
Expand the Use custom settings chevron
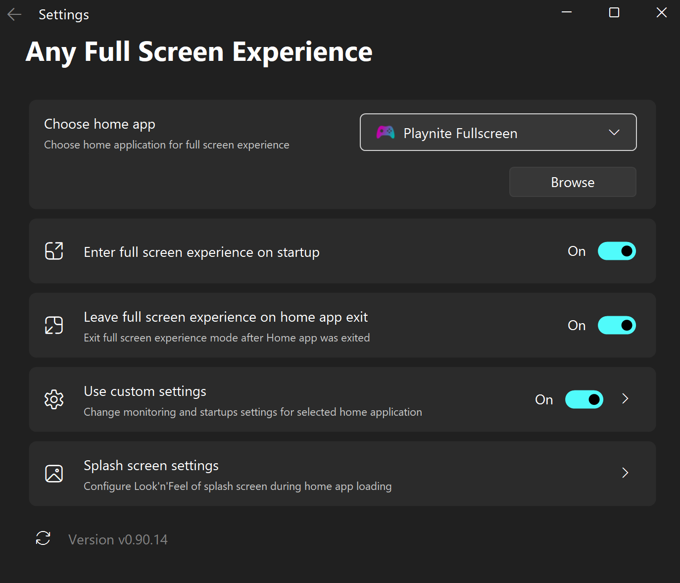tap(625, 399)
